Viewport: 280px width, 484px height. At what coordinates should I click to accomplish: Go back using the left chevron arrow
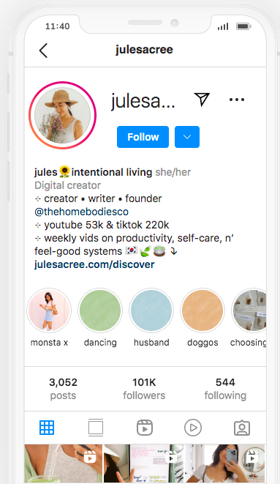coord(43,51)
